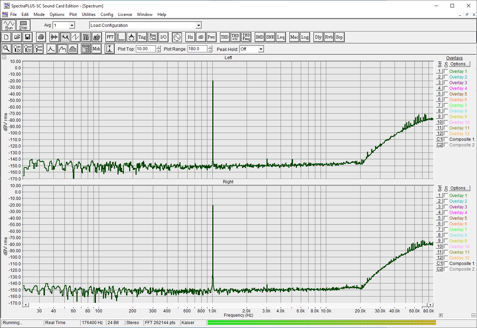Click the green input level meter bar

(321, 322)
